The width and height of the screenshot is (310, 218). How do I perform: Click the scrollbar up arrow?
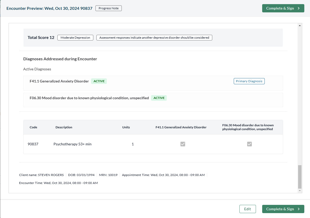[300, 26]
